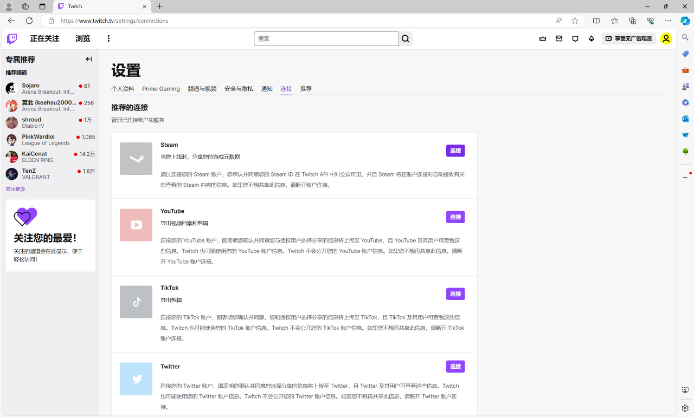Open Sojaro channel avatar
The width and height of the screenshot is (694, 417).
(12, 88)
